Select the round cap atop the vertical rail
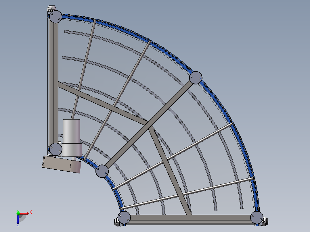The height and width of the screenshot is (232, 310). coord(56,17)
